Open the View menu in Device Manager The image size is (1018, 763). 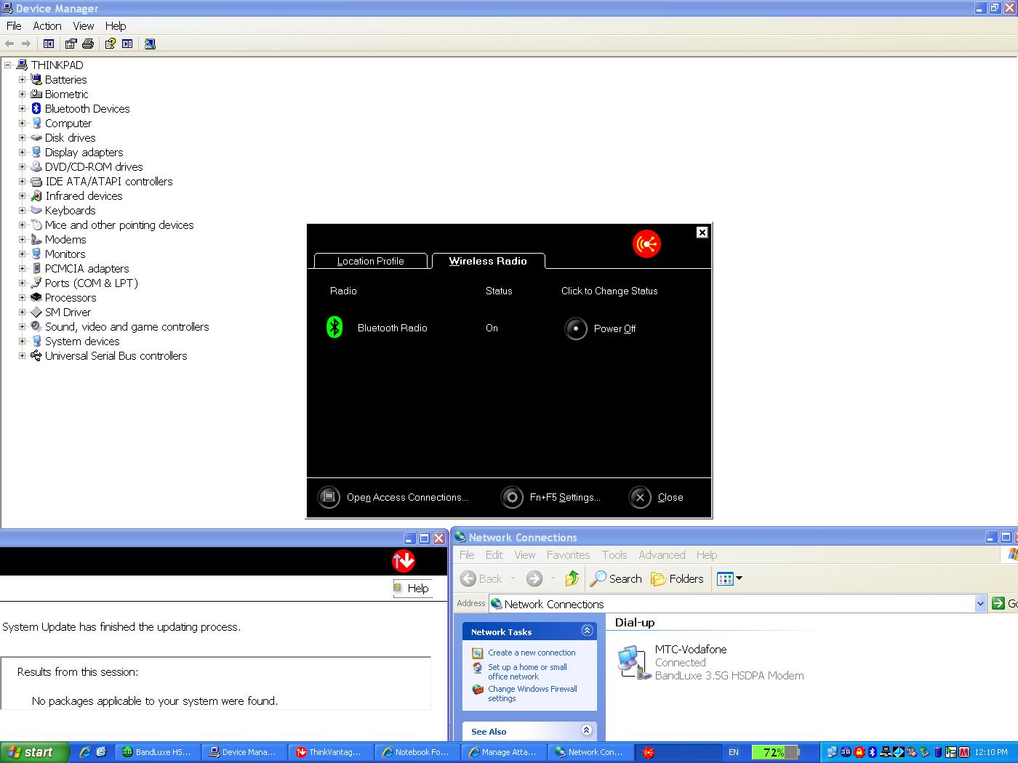(x=84, y=25)
